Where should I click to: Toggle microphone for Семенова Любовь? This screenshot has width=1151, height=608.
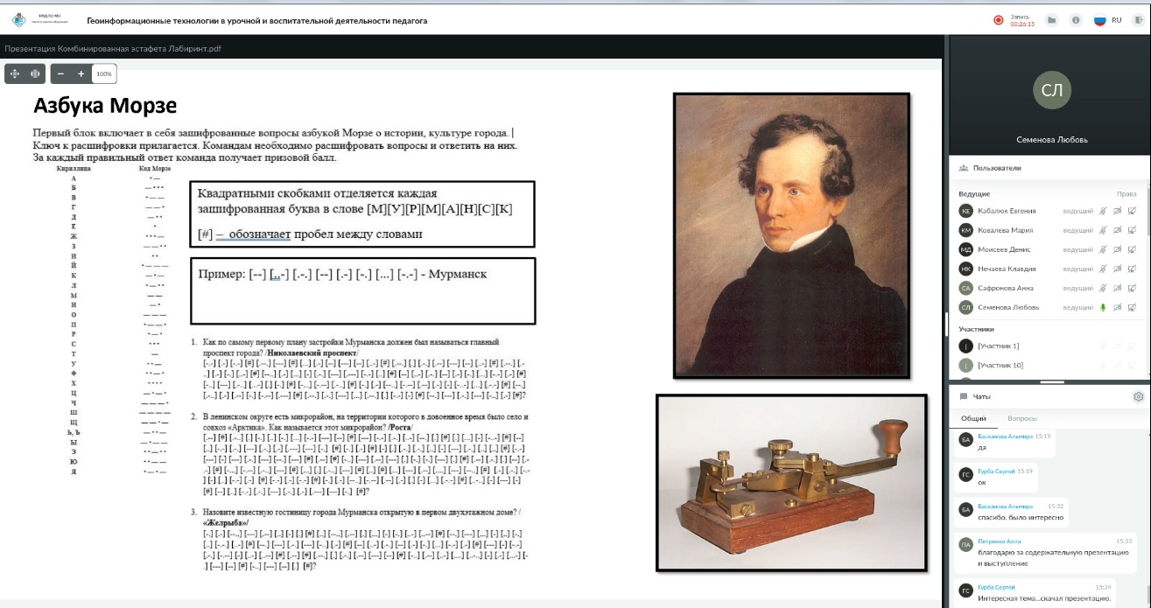(x=1103, y=307)
